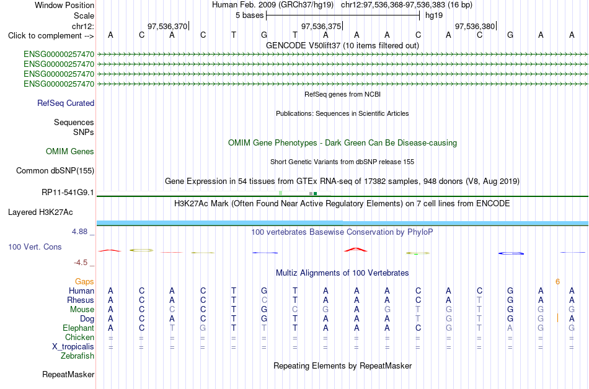Click the Chicken alignment row label
Screen dimensions: 589x389
click(x=79, y=337)
